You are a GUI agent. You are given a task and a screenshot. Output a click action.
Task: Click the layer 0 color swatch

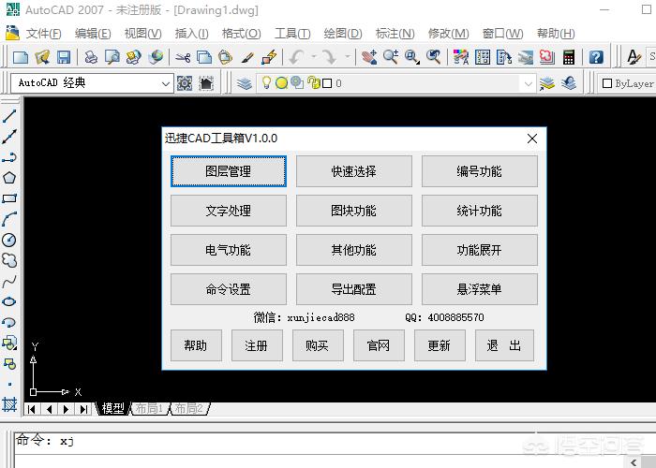coord(327,83)
